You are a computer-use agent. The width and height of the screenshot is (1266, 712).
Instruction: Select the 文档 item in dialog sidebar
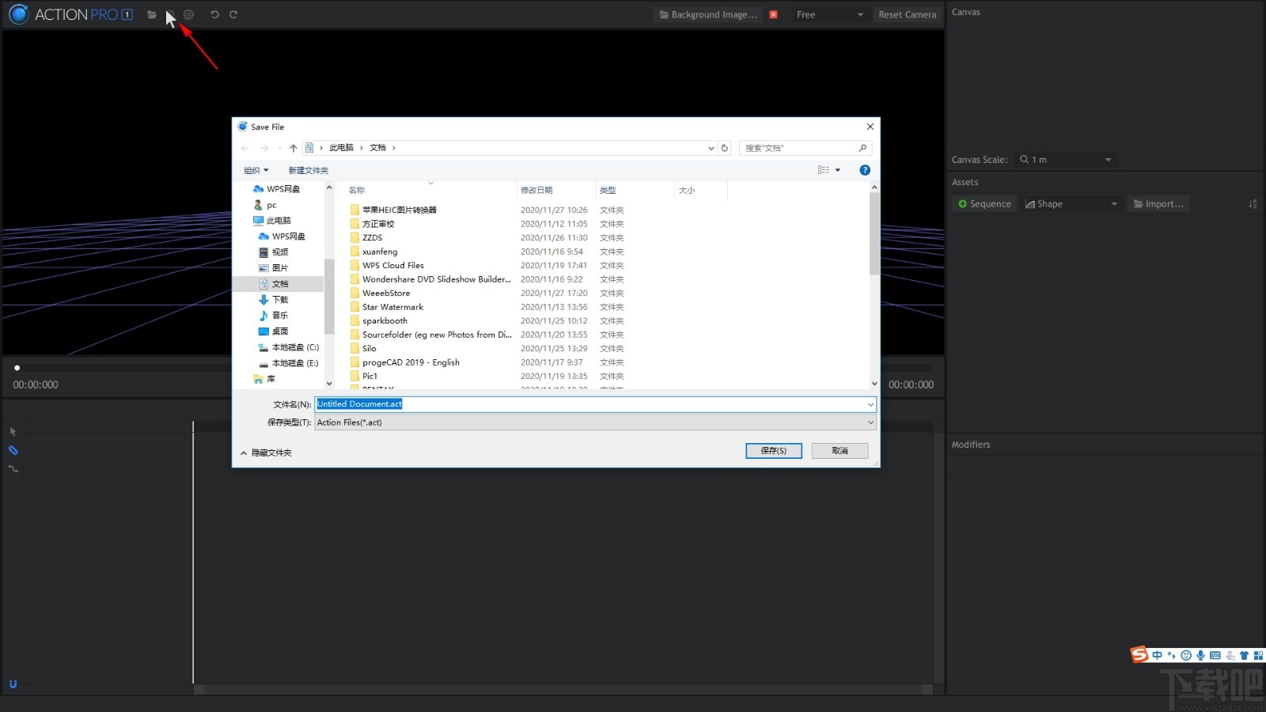pos(280,283)
